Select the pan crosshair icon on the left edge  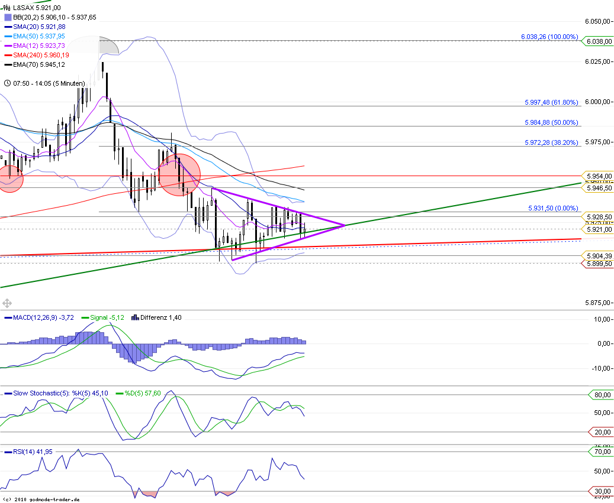pos(6,303)
